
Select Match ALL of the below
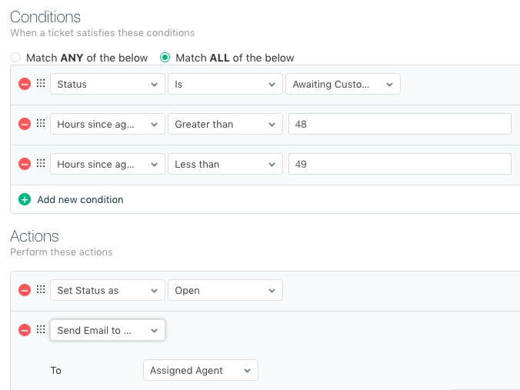tap(165, 58)
